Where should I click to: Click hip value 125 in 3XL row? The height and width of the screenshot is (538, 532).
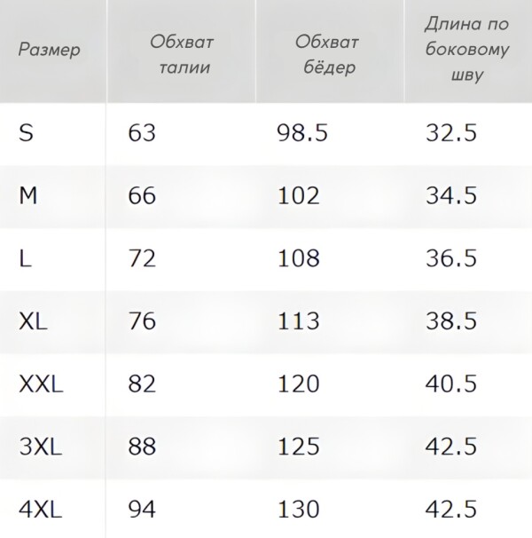click(x=298, y=447)
